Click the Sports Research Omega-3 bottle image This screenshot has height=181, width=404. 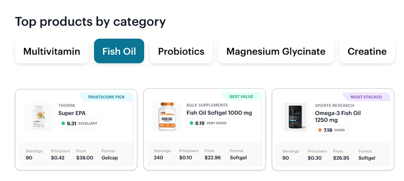[295, 117]
